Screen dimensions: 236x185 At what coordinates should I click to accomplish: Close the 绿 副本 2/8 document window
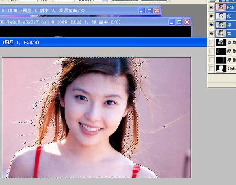point(187,22)
